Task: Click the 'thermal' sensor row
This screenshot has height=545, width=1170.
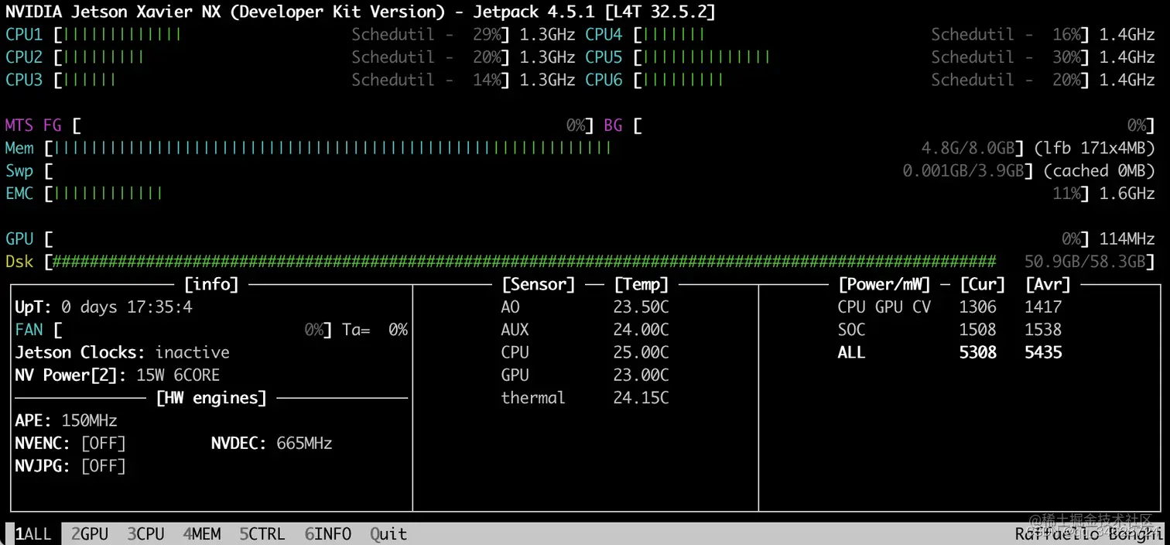Action: [x=585, y=398]
